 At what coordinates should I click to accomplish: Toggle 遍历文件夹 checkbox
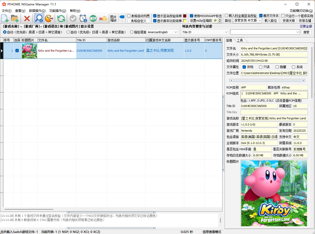261,16
